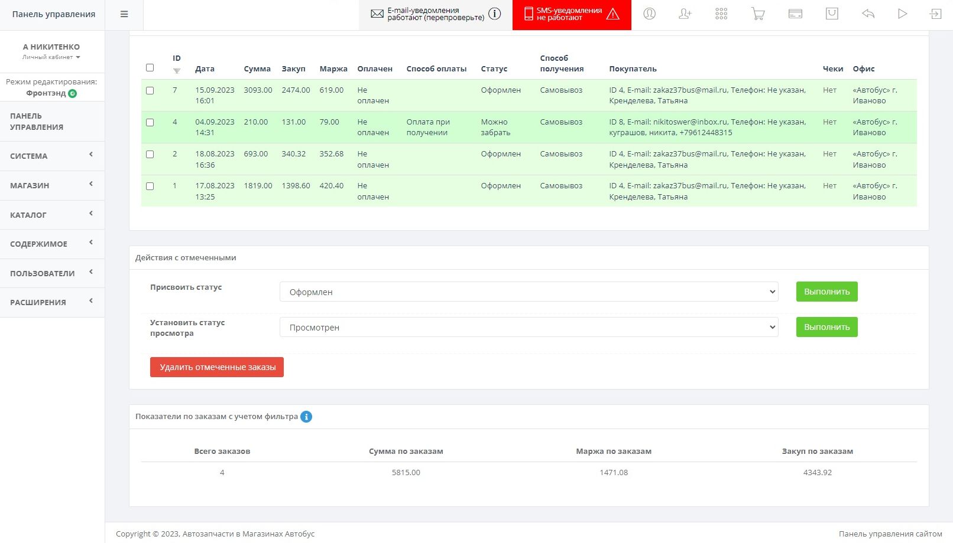Click 'Выполнить' next to status assignment
953x543 pixels.
point(826,292)
